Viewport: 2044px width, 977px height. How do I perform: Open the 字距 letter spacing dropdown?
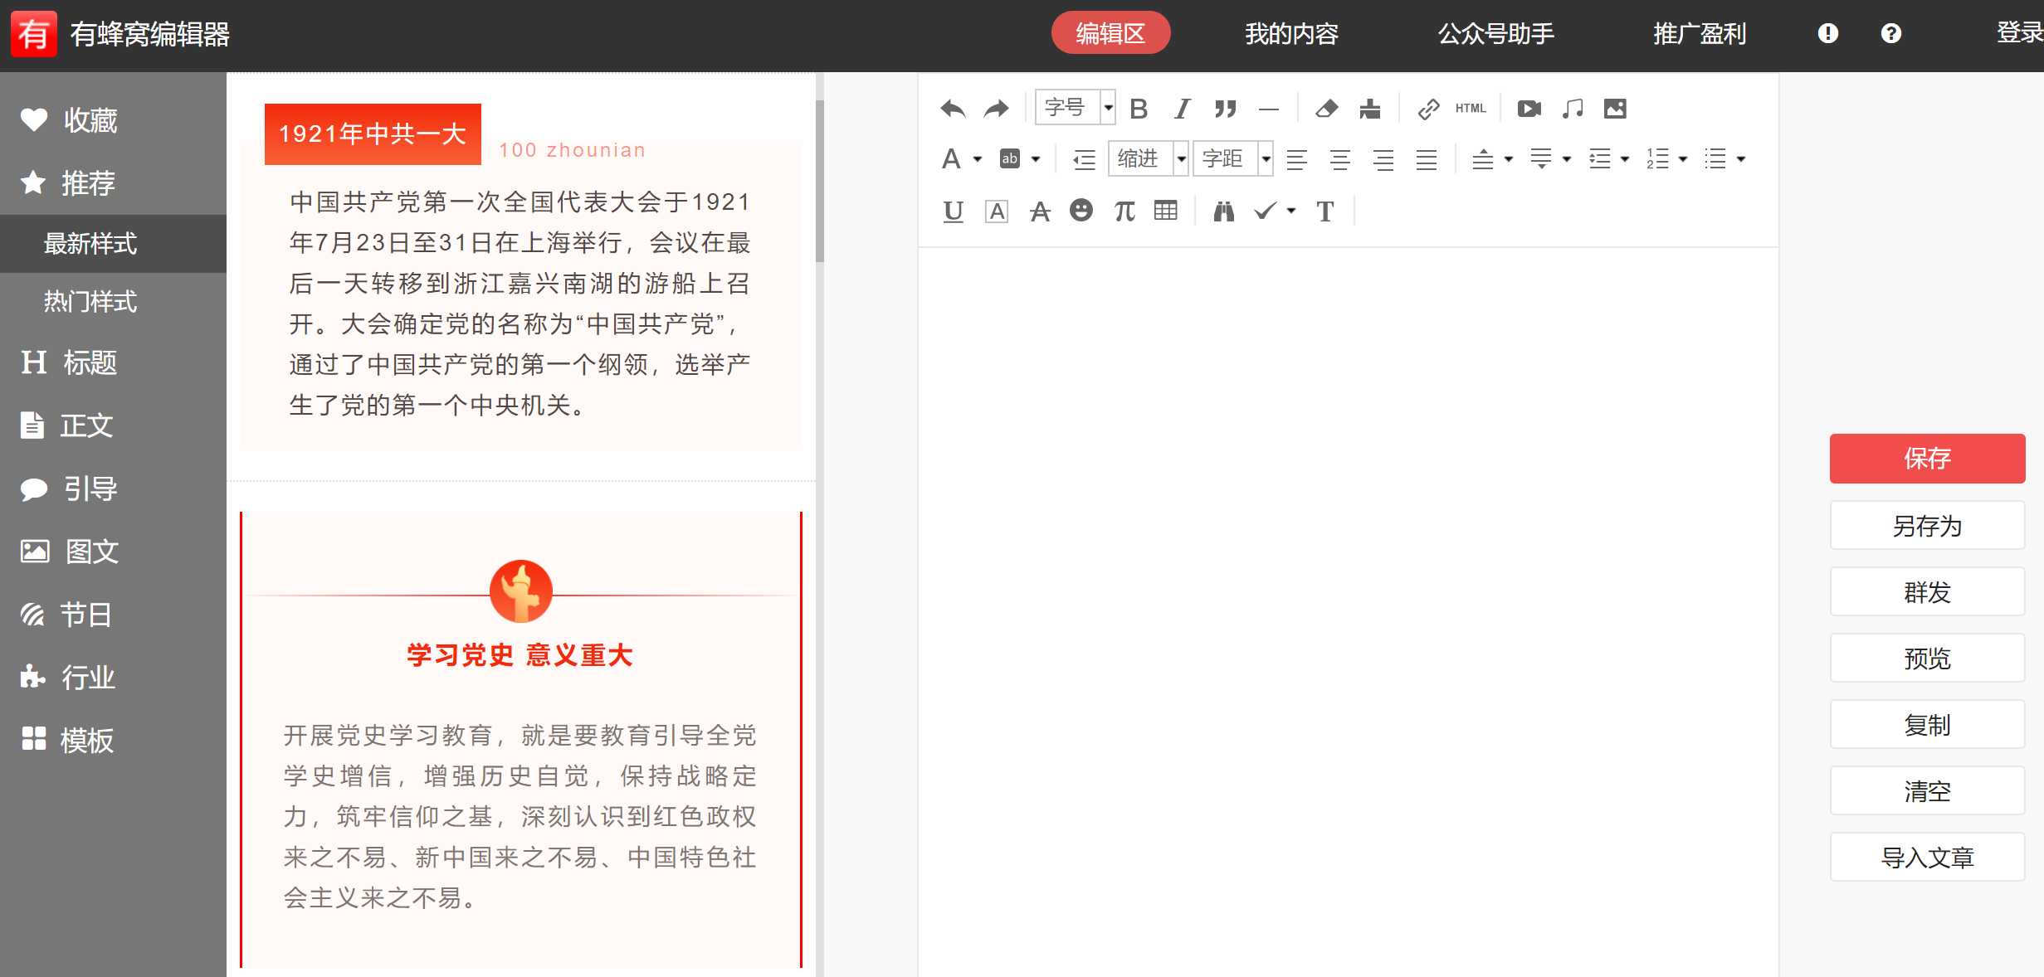point(1266,158)
